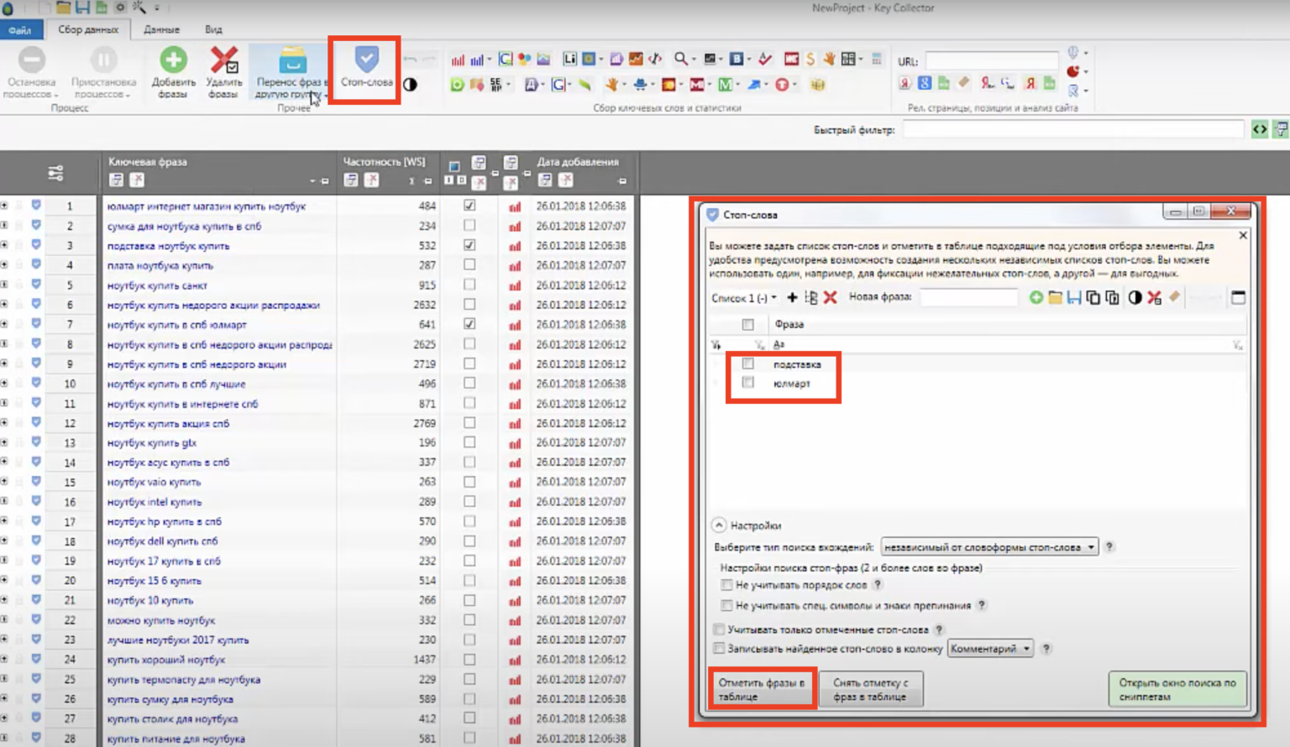Viewport: 1290px width, 747px height.
Task: Click the black-white contrast circle icon beside Стоп-слова
Action: tap(410, 85)
